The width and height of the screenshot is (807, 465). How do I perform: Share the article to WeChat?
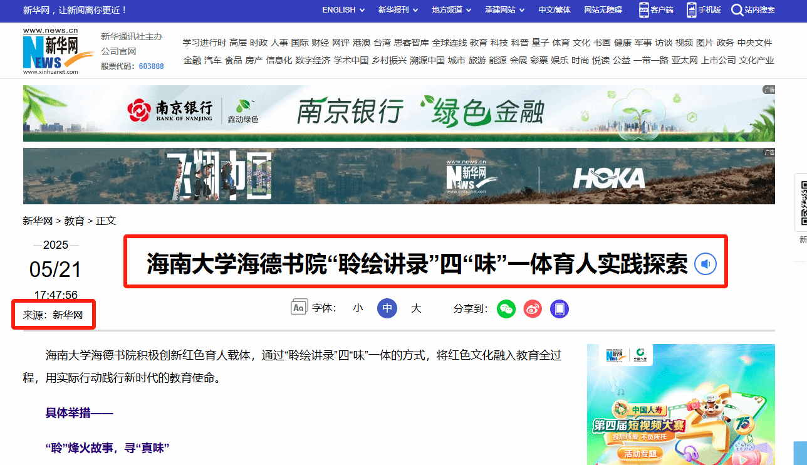coord(506,308)
